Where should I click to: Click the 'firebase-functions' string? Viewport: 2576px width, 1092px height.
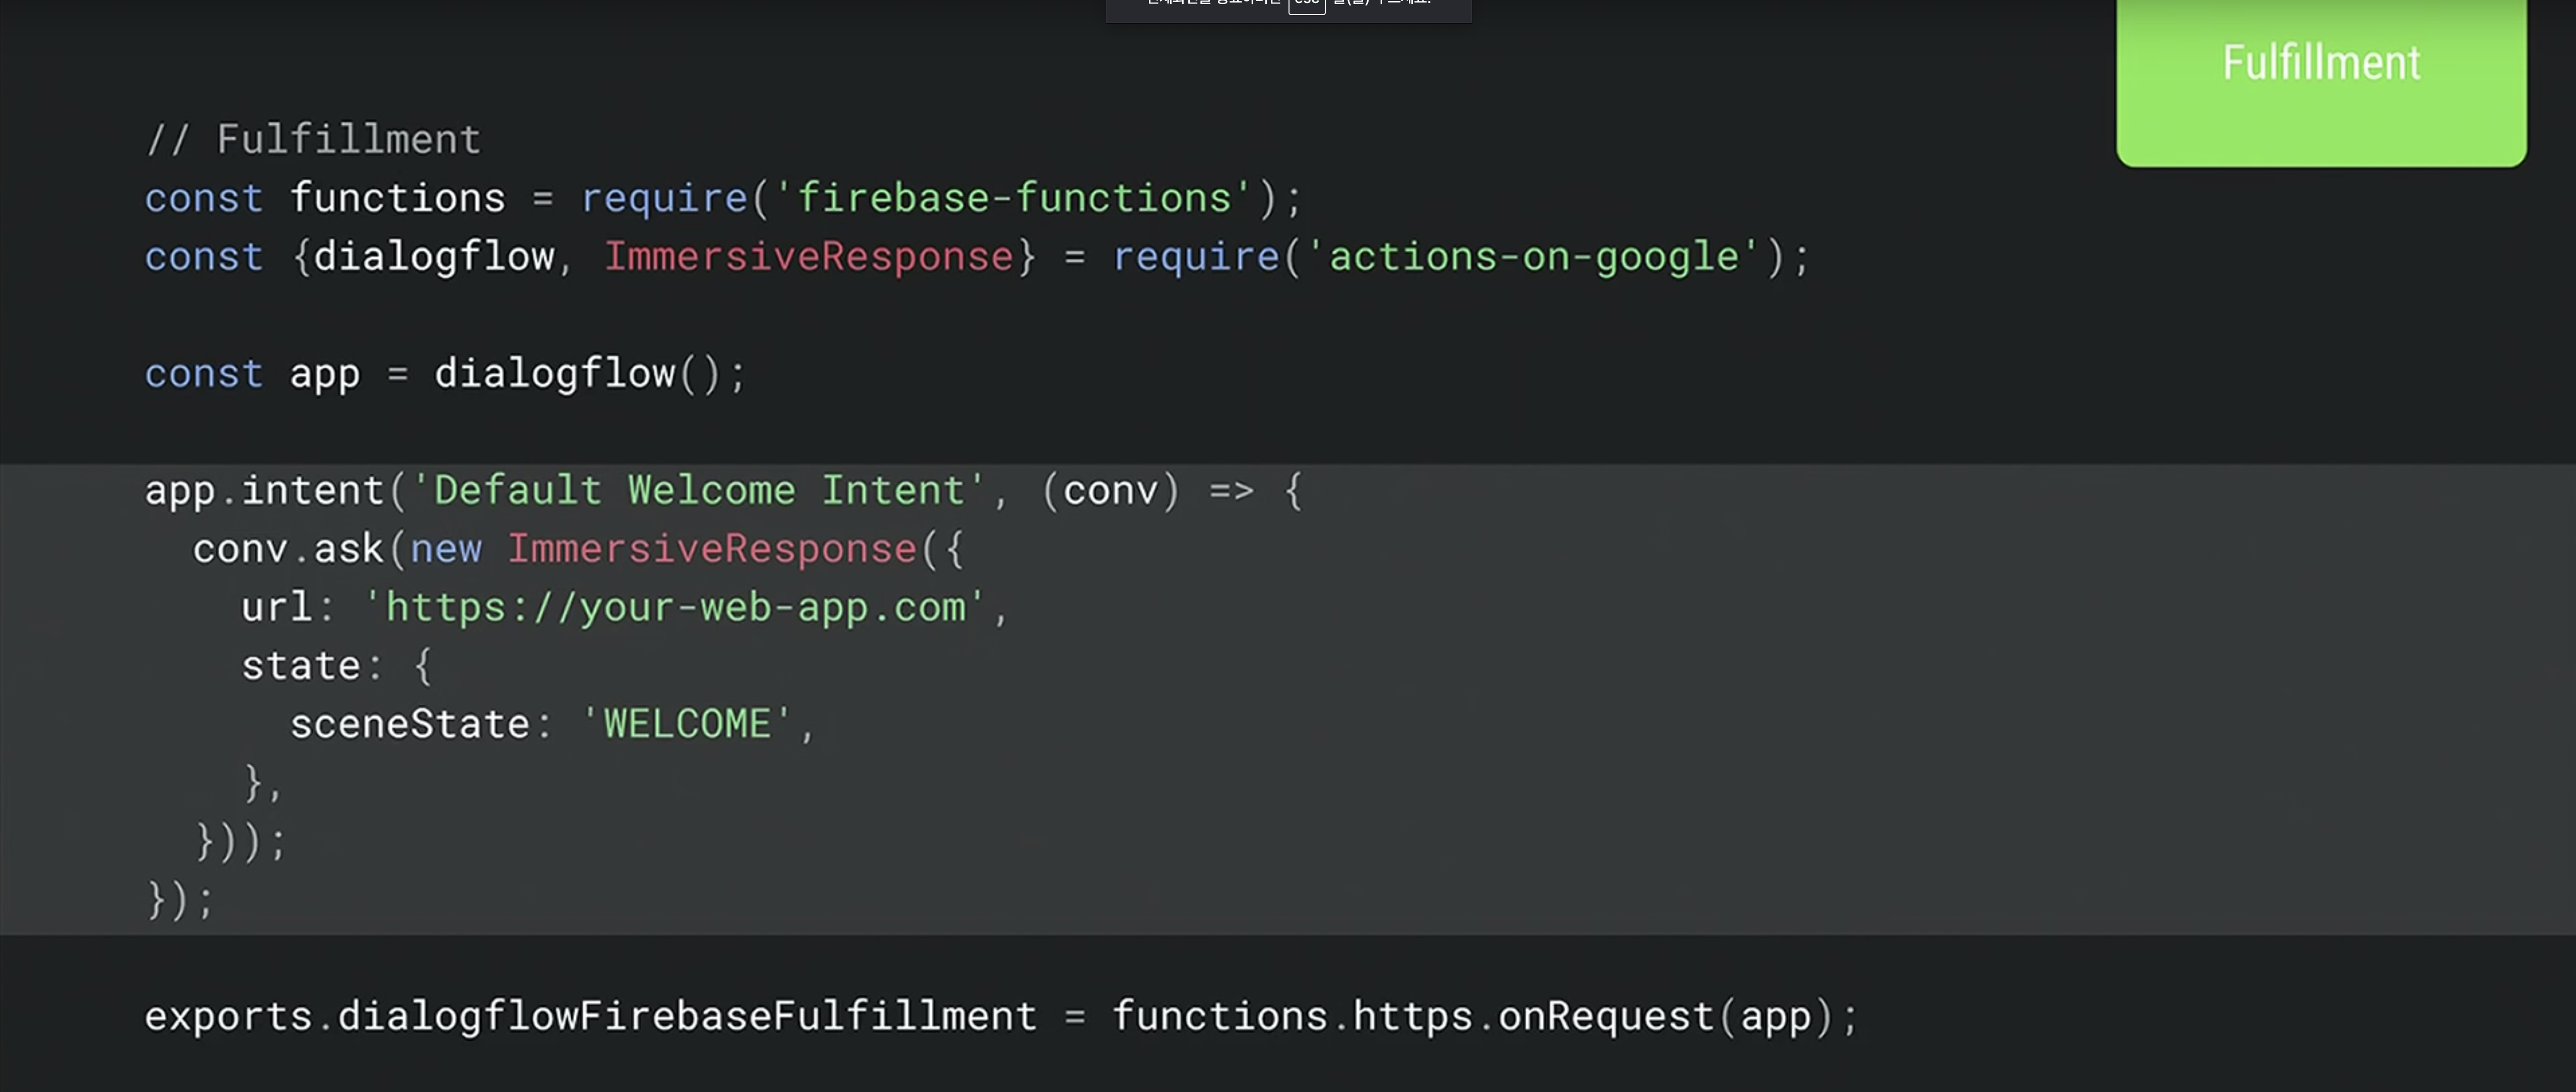click(1013, 198)
